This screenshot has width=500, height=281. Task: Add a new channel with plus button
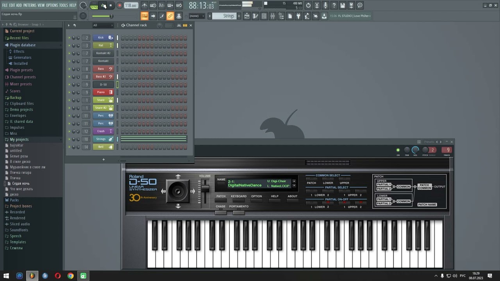tap(104, 159)
